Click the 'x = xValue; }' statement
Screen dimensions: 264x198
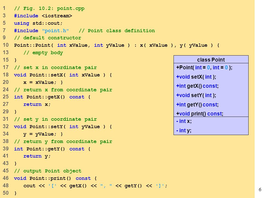pos(43,82)
